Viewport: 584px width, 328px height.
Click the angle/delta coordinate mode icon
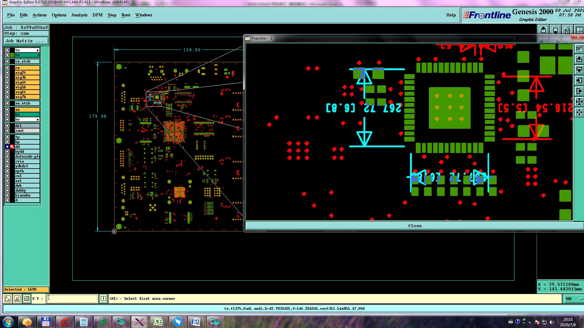click(x=17, y=299)
